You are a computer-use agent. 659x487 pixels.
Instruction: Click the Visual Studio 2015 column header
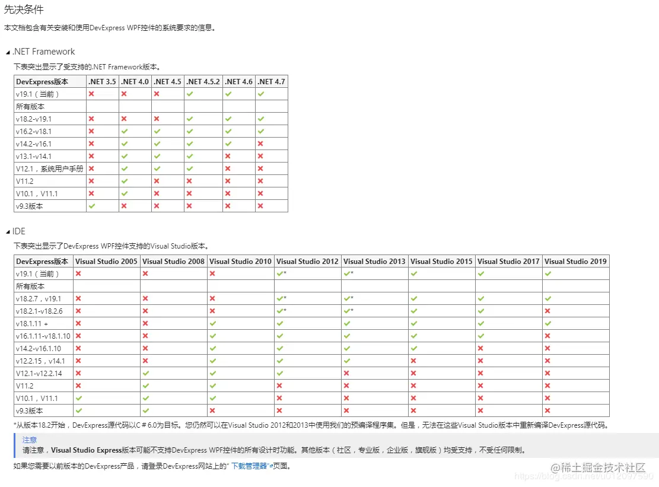click(x=441, y=262)
